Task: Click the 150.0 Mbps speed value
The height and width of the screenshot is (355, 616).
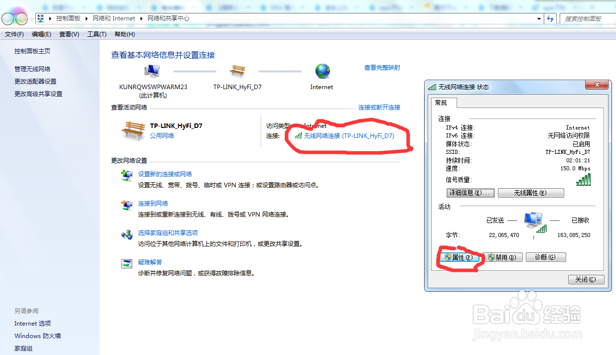Action: (x=575, y=169)
